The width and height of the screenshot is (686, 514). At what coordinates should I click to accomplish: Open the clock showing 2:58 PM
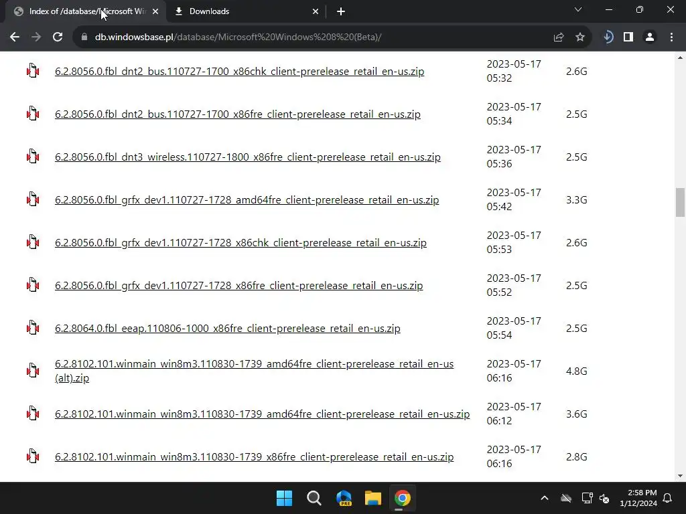(638, 498)
